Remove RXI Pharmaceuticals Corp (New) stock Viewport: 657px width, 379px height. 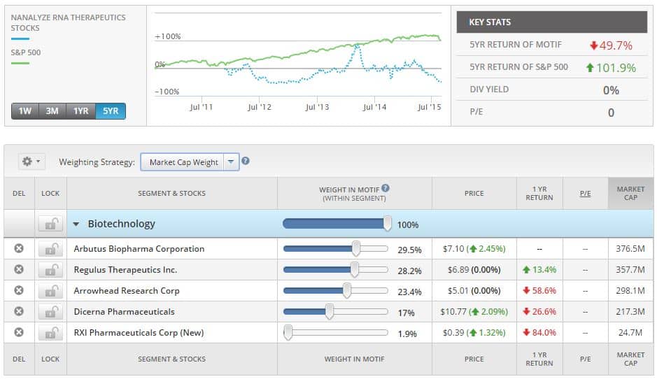pyautogui.click(x=19, y=333)
